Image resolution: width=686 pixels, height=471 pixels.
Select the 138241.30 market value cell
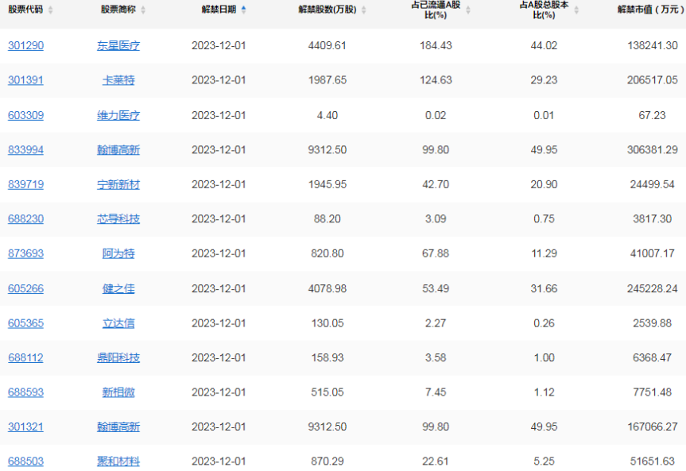(653, 45)
